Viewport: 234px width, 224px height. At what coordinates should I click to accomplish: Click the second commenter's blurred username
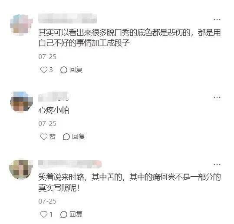(54, 96)
